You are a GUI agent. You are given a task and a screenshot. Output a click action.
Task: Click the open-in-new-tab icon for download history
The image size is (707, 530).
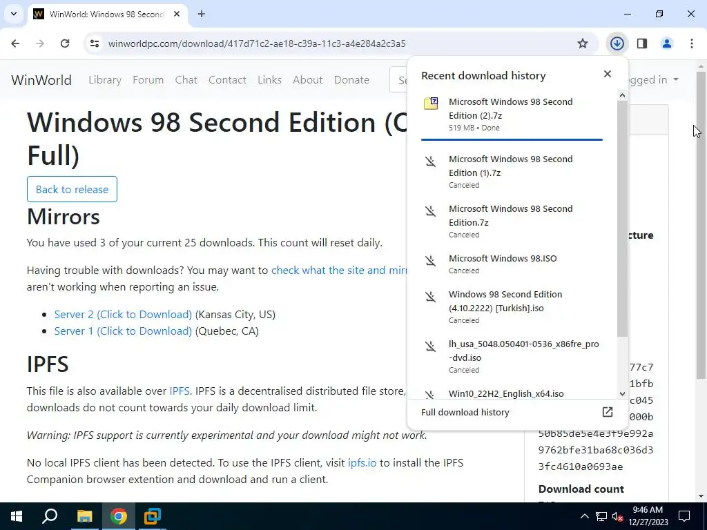point(608,412)
